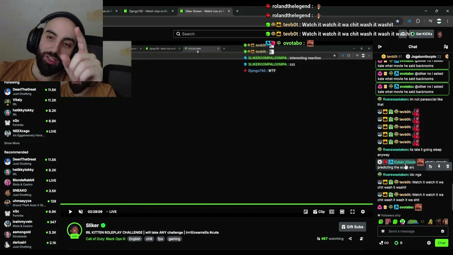This screenshot has height=255, width=453.
Task: Bookmark this page with the star
Action: 397,21
